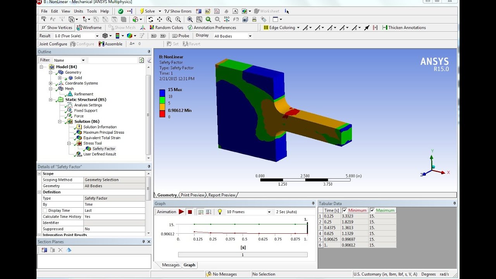Toggle the Display Time checkbox
496x279 pixels.
pyautogui.click(x=45, y=210)
